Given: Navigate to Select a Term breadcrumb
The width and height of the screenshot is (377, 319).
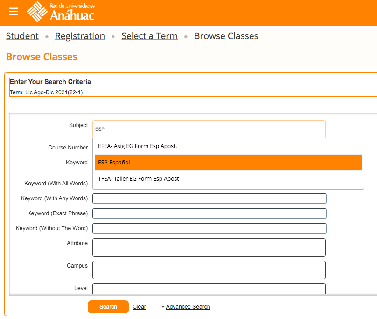Looking at the screenshot, I should point(149,36).
